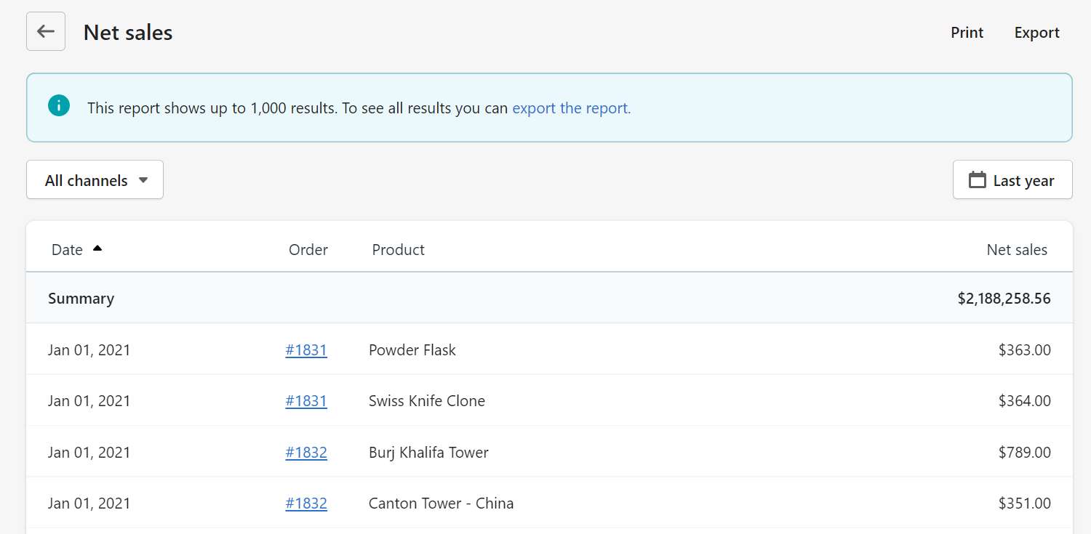
Task: Select the total $2,188,258.56
Action: click(x=1004, y=299)
